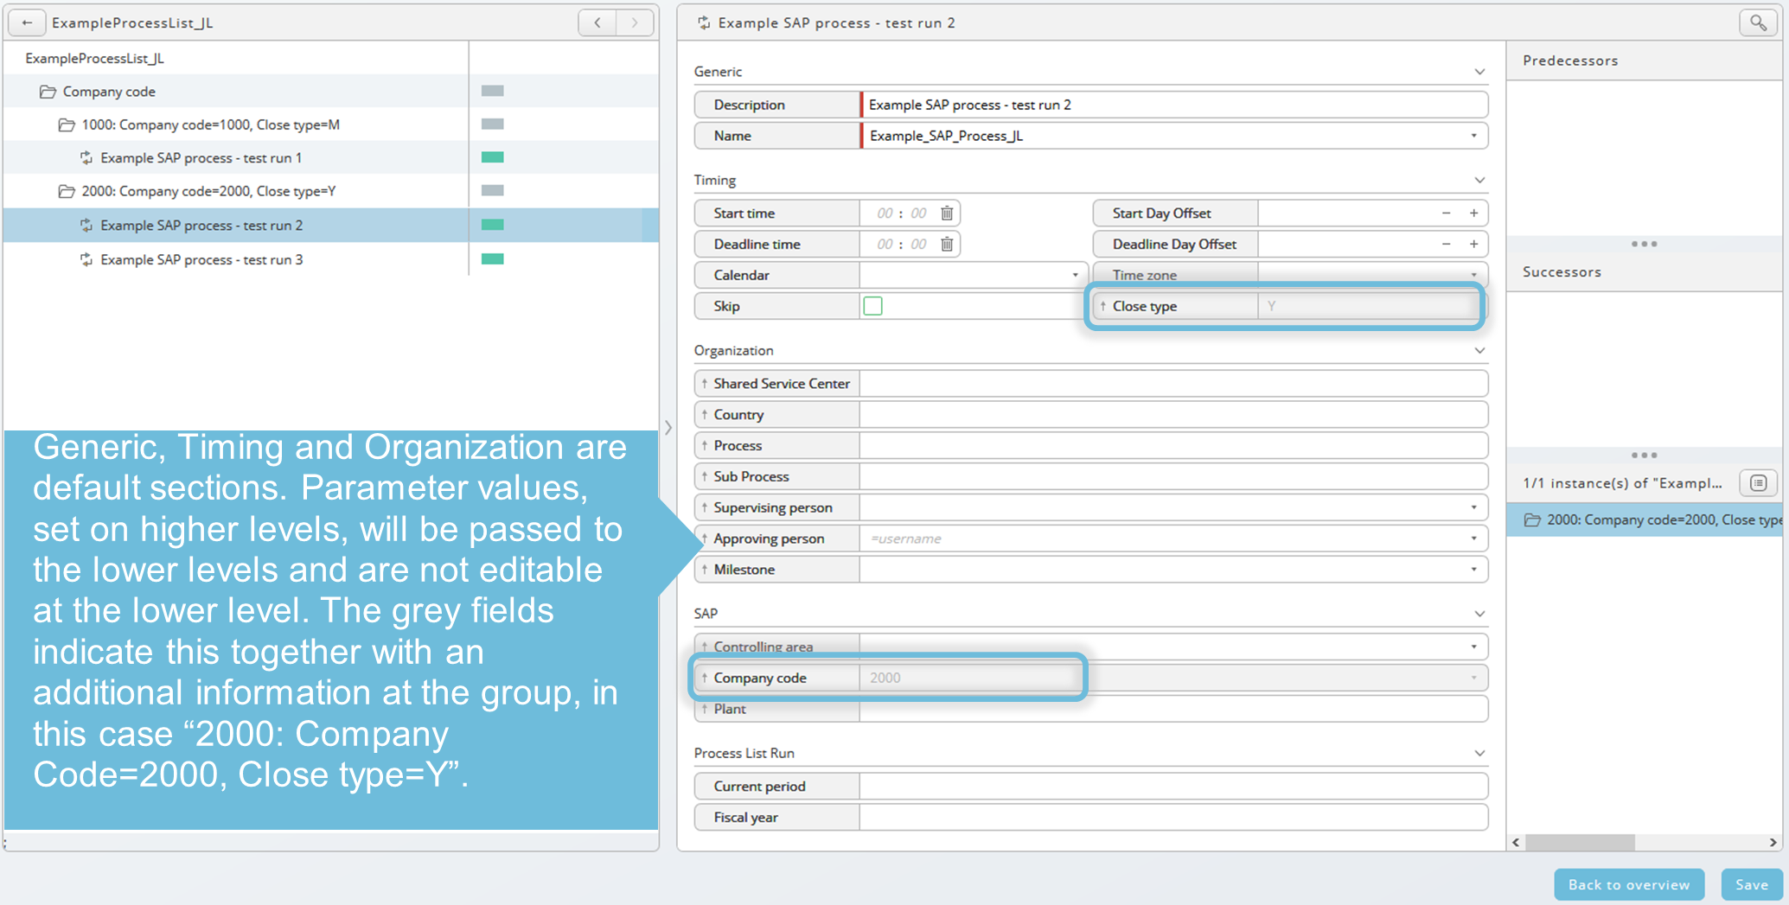Click the Process input field
1789x905 pixels.
point(1173,445)
